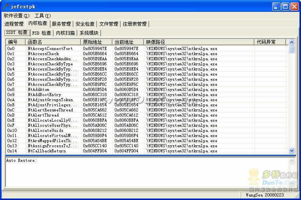Select the NtAllocateVirtualM... row
301x200 pixels.
(x=147, y=136)
